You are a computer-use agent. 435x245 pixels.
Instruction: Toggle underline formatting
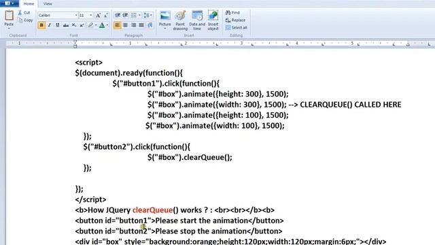57,25
